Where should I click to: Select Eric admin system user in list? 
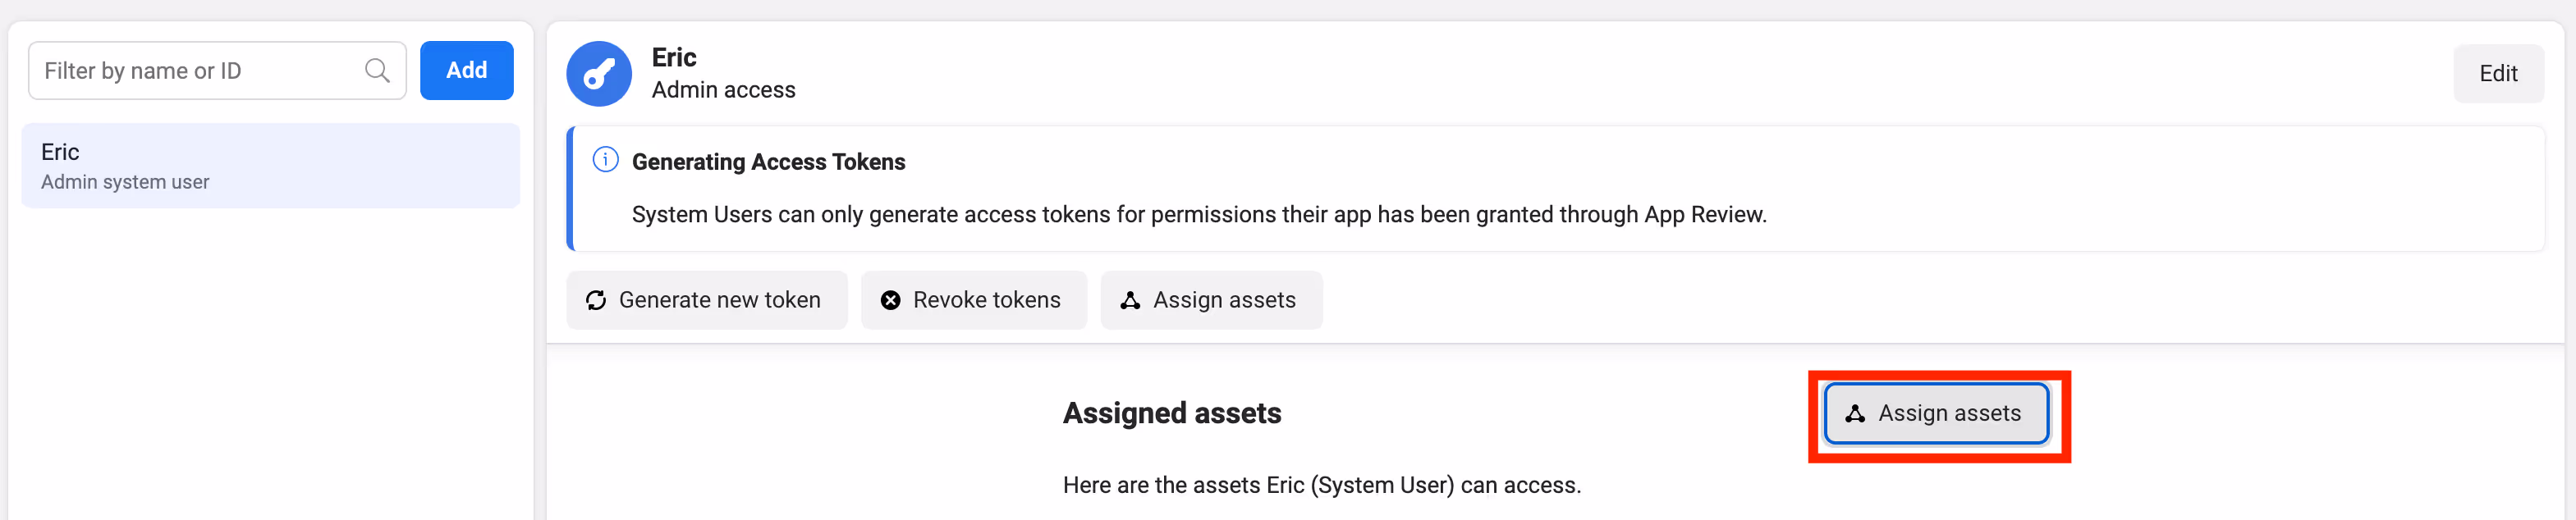pos(270,166)
